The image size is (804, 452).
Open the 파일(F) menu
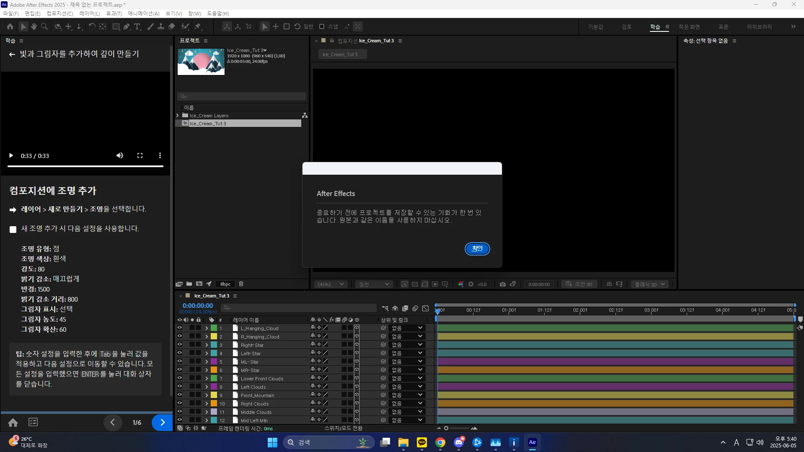(x=11, y=14)
